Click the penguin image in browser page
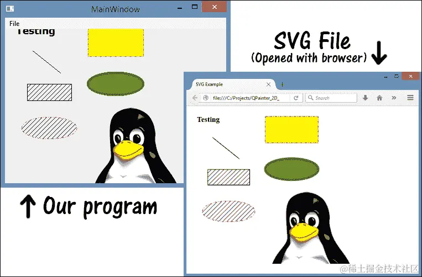 pos(311,228)
